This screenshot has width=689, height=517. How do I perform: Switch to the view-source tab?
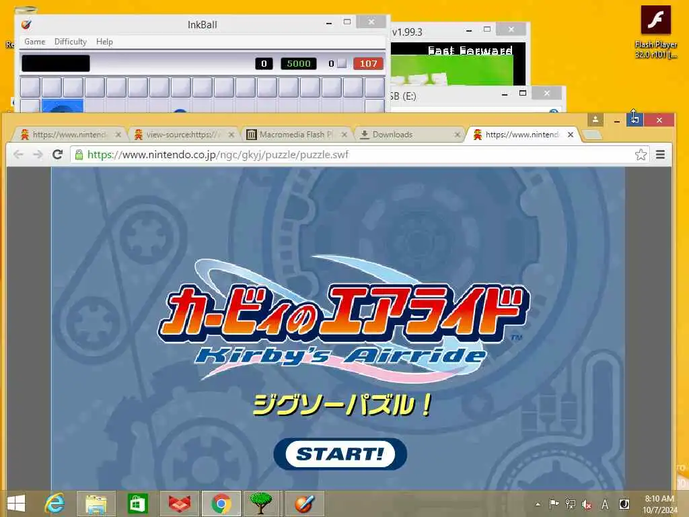183,135
